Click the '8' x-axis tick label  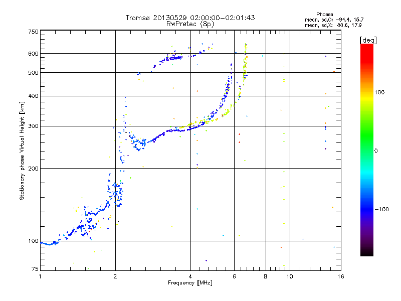click(x=266, y=276)
